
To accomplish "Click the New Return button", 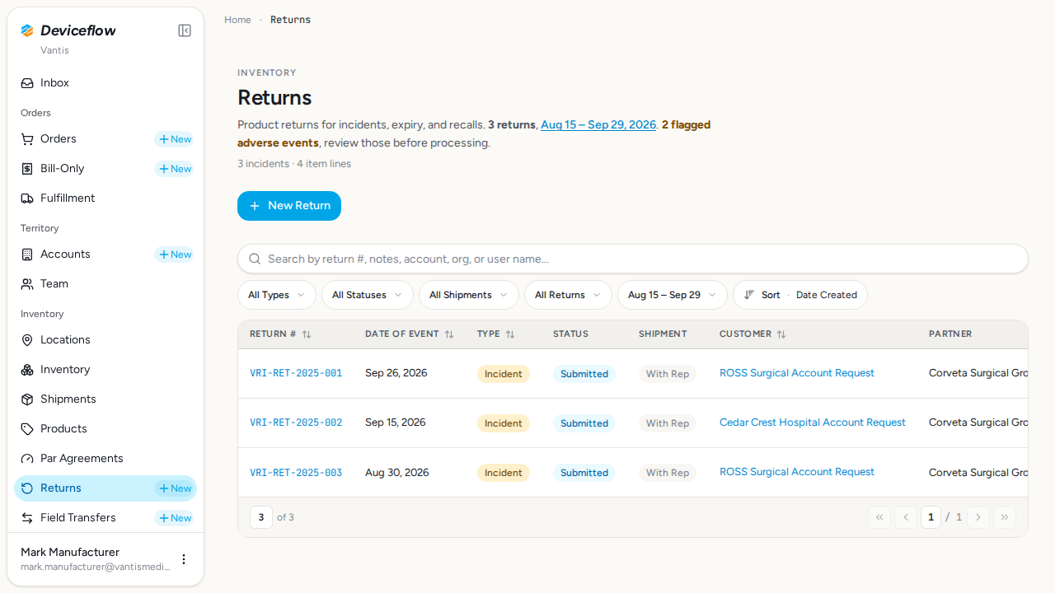I will point(289,206).
